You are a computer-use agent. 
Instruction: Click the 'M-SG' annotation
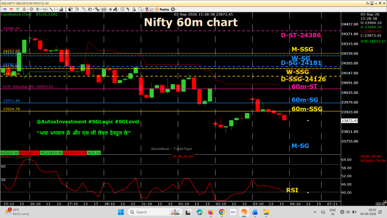coord(300,146)
